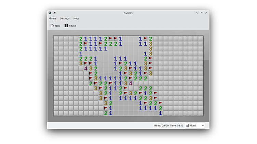
Task: Click the Time 05:13 status display
Action: [x=177, y=126]
